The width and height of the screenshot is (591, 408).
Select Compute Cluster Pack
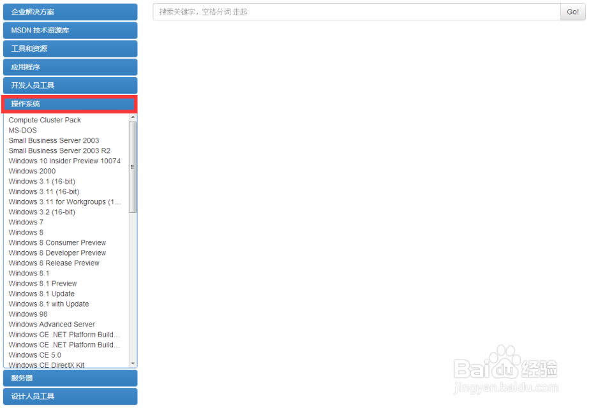pyautogui.click(x=45, y=120)
